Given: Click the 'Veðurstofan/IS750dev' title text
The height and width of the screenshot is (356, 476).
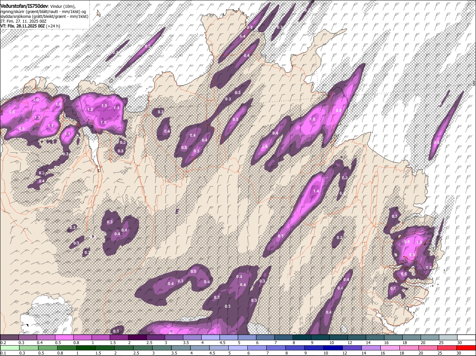Looking at the screenshot, I should [24, 6].
